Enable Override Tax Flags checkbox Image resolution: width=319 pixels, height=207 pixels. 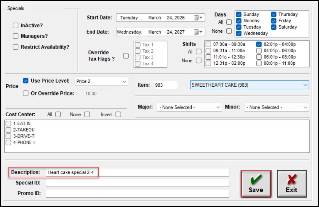click(x=126, y=56)
